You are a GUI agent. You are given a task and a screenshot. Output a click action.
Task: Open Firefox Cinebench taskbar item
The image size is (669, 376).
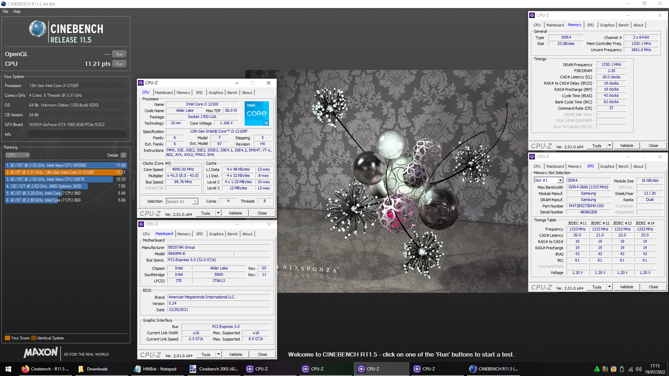45,369
